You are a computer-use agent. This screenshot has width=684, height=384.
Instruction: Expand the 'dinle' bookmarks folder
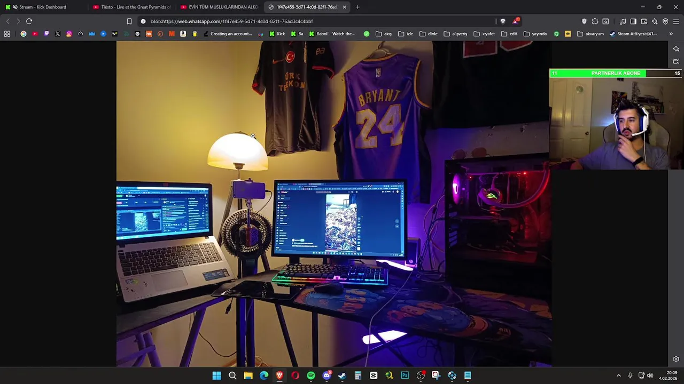[429, 34]
